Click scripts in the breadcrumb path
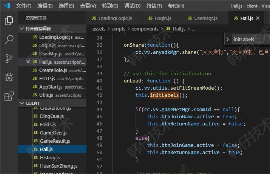 [x=119, y=29]
